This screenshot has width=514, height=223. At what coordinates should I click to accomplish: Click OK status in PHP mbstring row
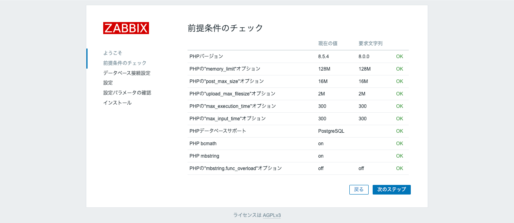(x=400, y=156)
